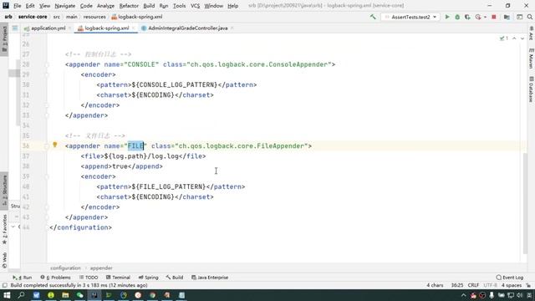Click the recent files list icon left of the tabs

pos(15,28)
